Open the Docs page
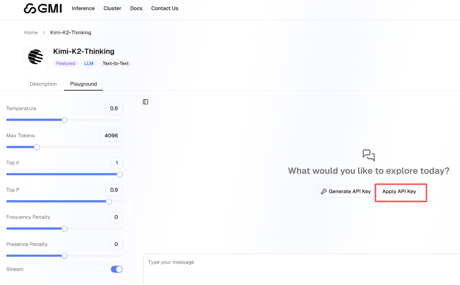 136,8
